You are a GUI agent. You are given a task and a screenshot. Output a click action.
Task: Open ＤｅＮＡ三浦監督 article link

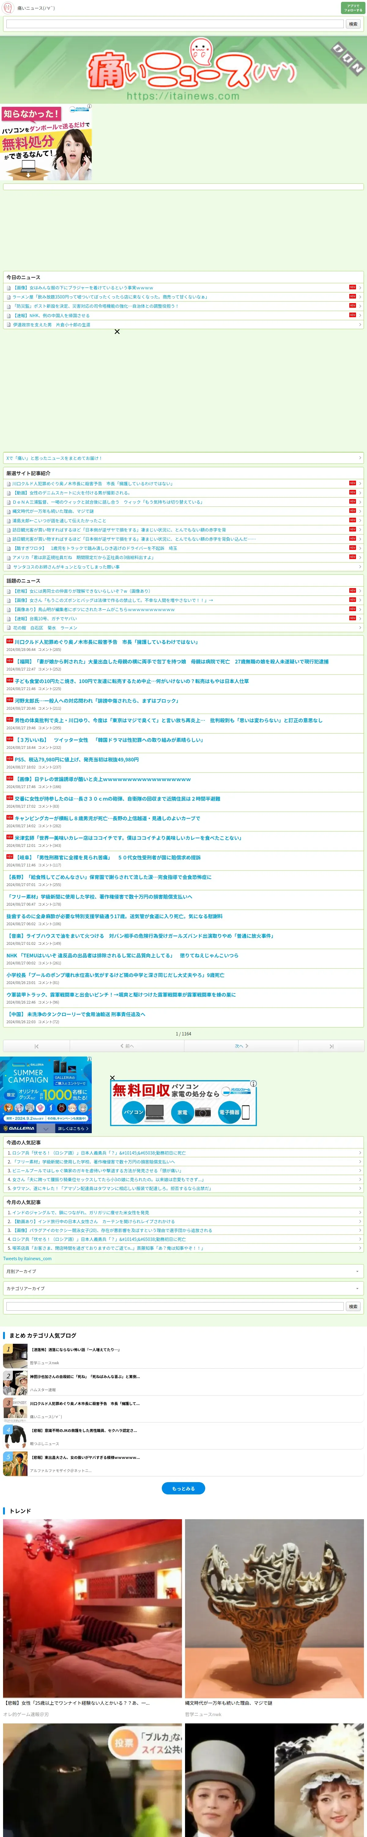pyautogui.click(x=108, y=502)
